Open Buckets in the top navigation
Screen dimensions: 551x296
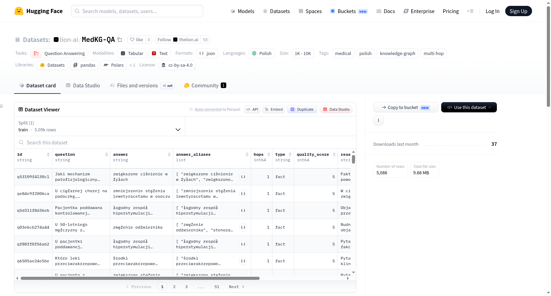pyautogui.click(x=349, y=11)
